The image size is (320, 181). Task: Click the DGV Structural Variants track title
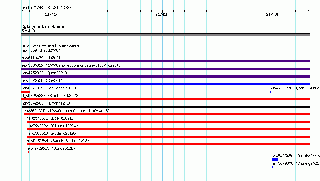click(50, 46)
